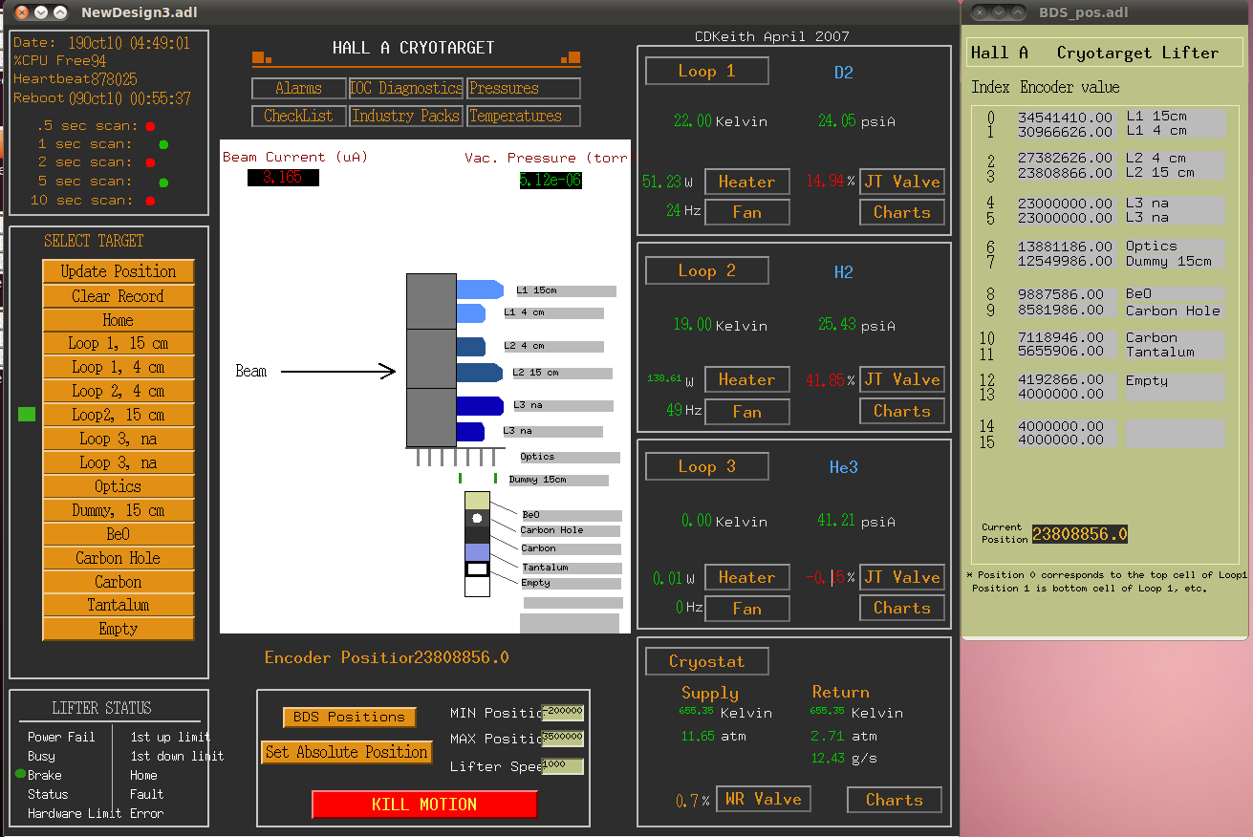Open Industry Packs panel
Screen dimensions: 1253x837
[x=406, y=116]
